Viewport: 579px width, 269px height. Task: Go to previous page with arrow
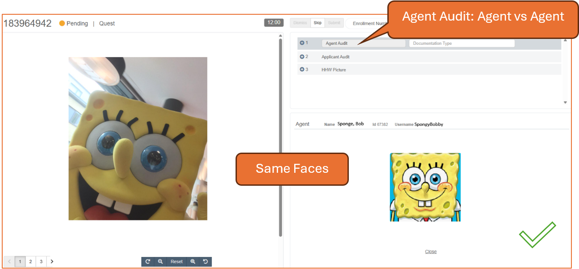9,261
